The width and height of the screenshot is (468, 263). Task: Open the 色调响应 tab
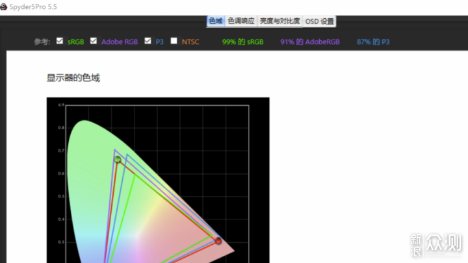point(241,21)
